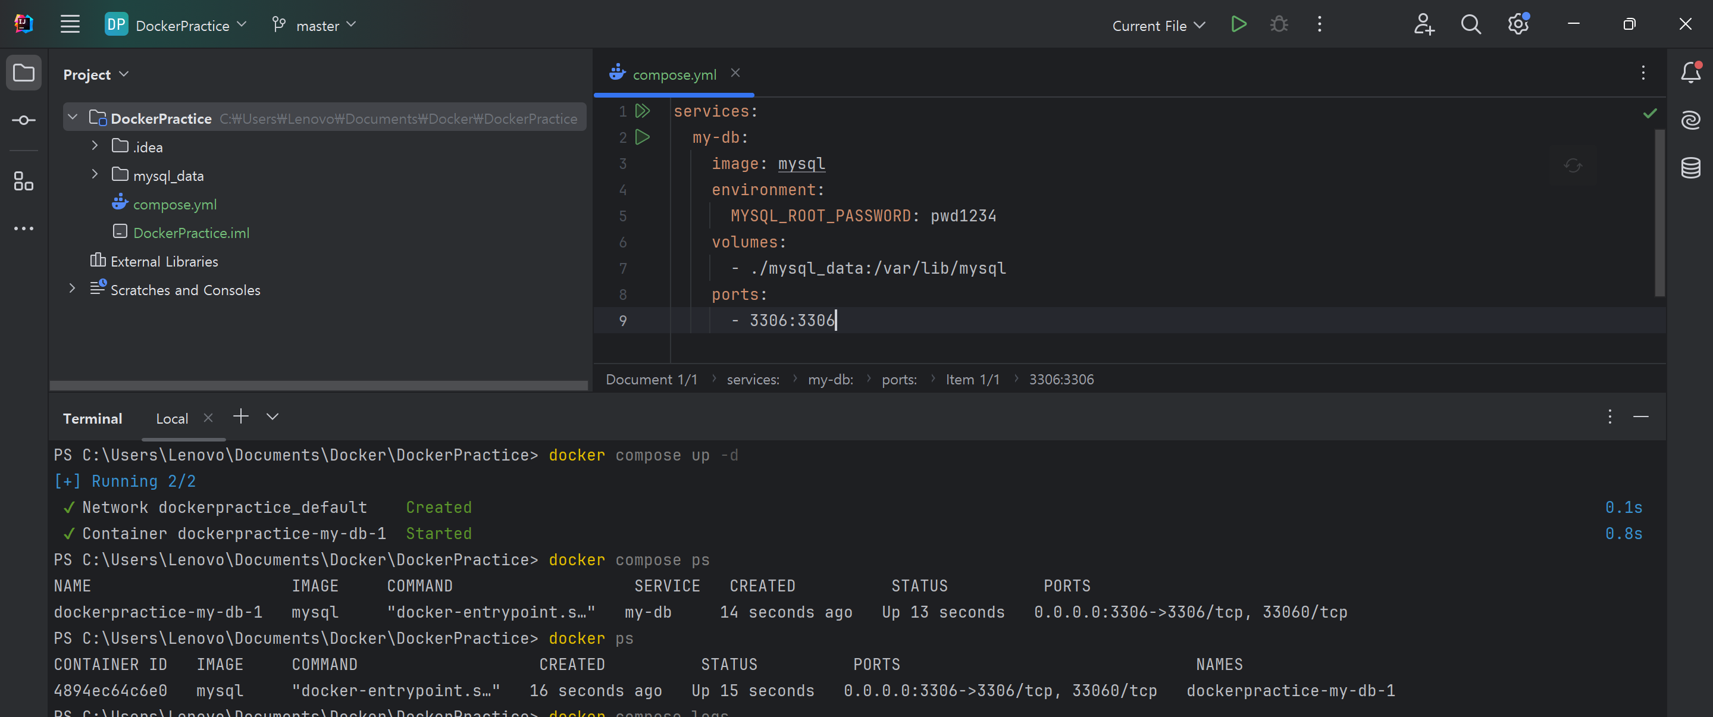Open the Structure tool window
Screen dimensions: 1713x717
click(x=24, y=181)
